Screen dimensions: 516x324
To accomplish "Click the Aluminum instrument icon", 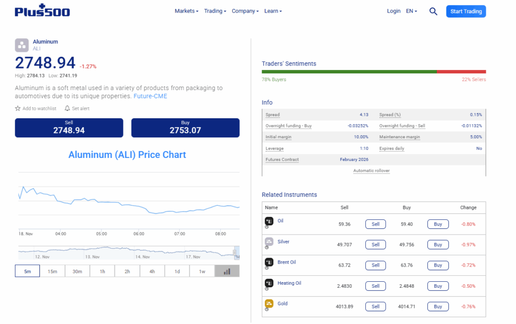I will tap(22, 45).
